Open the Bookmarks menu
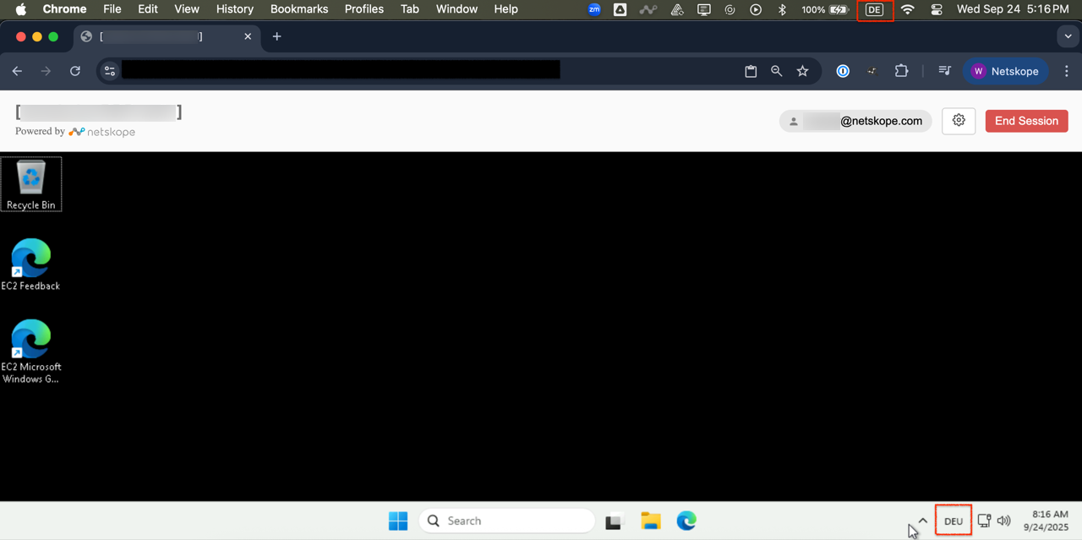This screenshot has height=540, width=1082. pyautogui.click(x=299, y=9)
